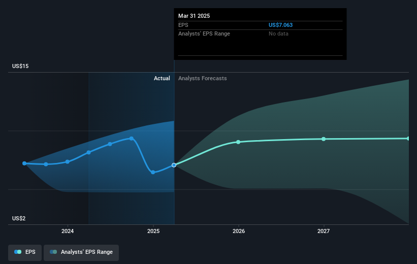The image size is (417, 264).
Task: Toggle the EPS legend button
Action: (25, 252)
